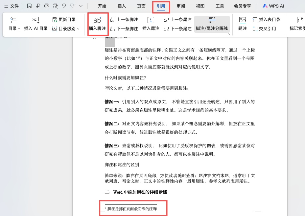Click heading text 什么时候需要加脚注?
305x216 pixels.
pyautogui.click(x=125, y=78)
